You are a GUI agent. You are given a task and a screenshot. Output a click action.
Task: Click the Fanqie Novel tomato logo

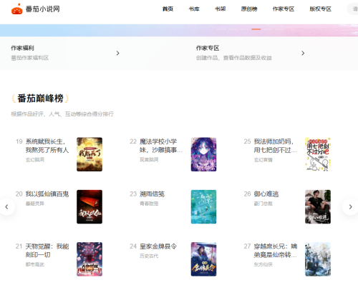click(x=17, y=9)
